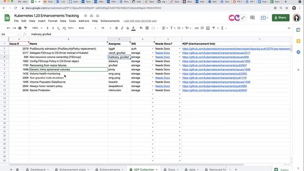
Task: Open the functions sigma menu
Action: (x=222, y=28)
